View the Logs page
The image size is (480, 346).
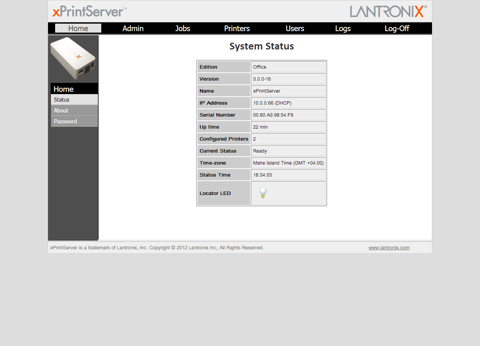tap(343, 28)
